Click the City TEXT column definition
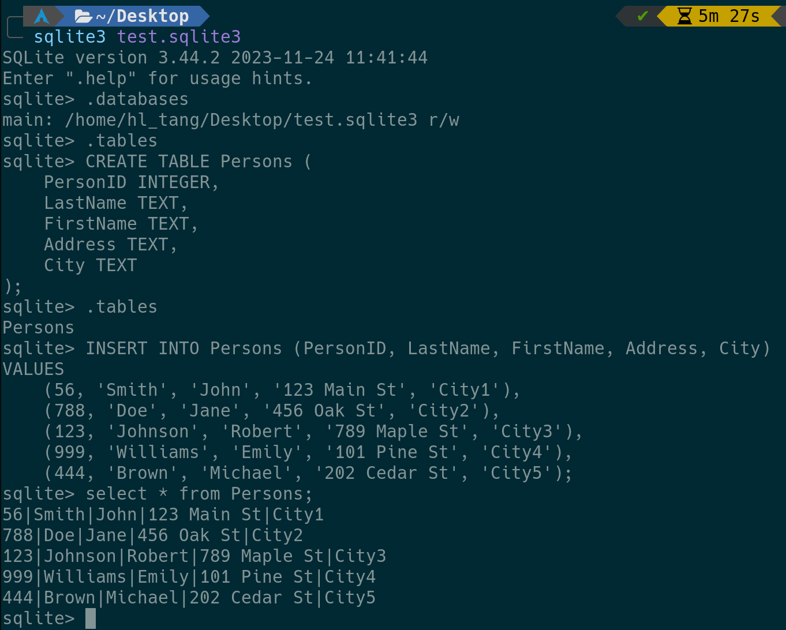 pyautogui.click(x=91, y=265)
